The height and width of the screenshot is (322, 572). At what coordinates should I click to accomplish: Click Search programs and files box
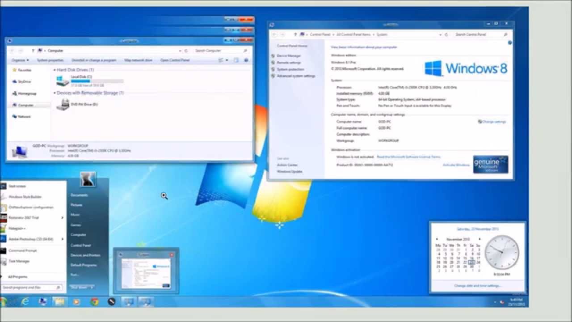click(31, 288)
